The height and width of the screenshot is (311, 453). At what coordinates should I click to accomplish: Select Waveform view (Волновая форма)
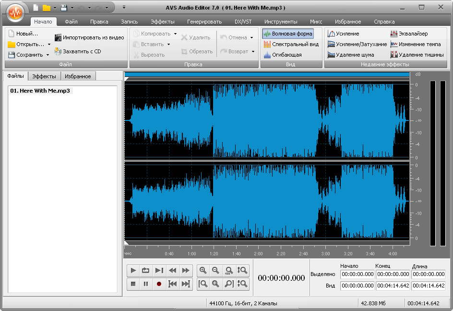288,34
